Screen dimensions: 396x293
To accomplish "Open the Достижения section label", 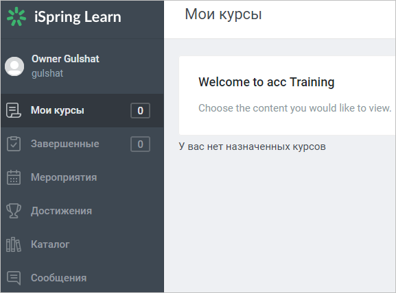I will tap(61, 211).
